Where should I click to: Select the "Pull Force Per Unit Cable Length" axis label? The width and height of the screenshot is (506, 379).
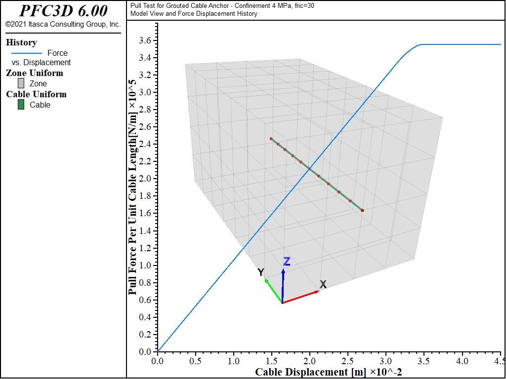click(x=132, y=187)
